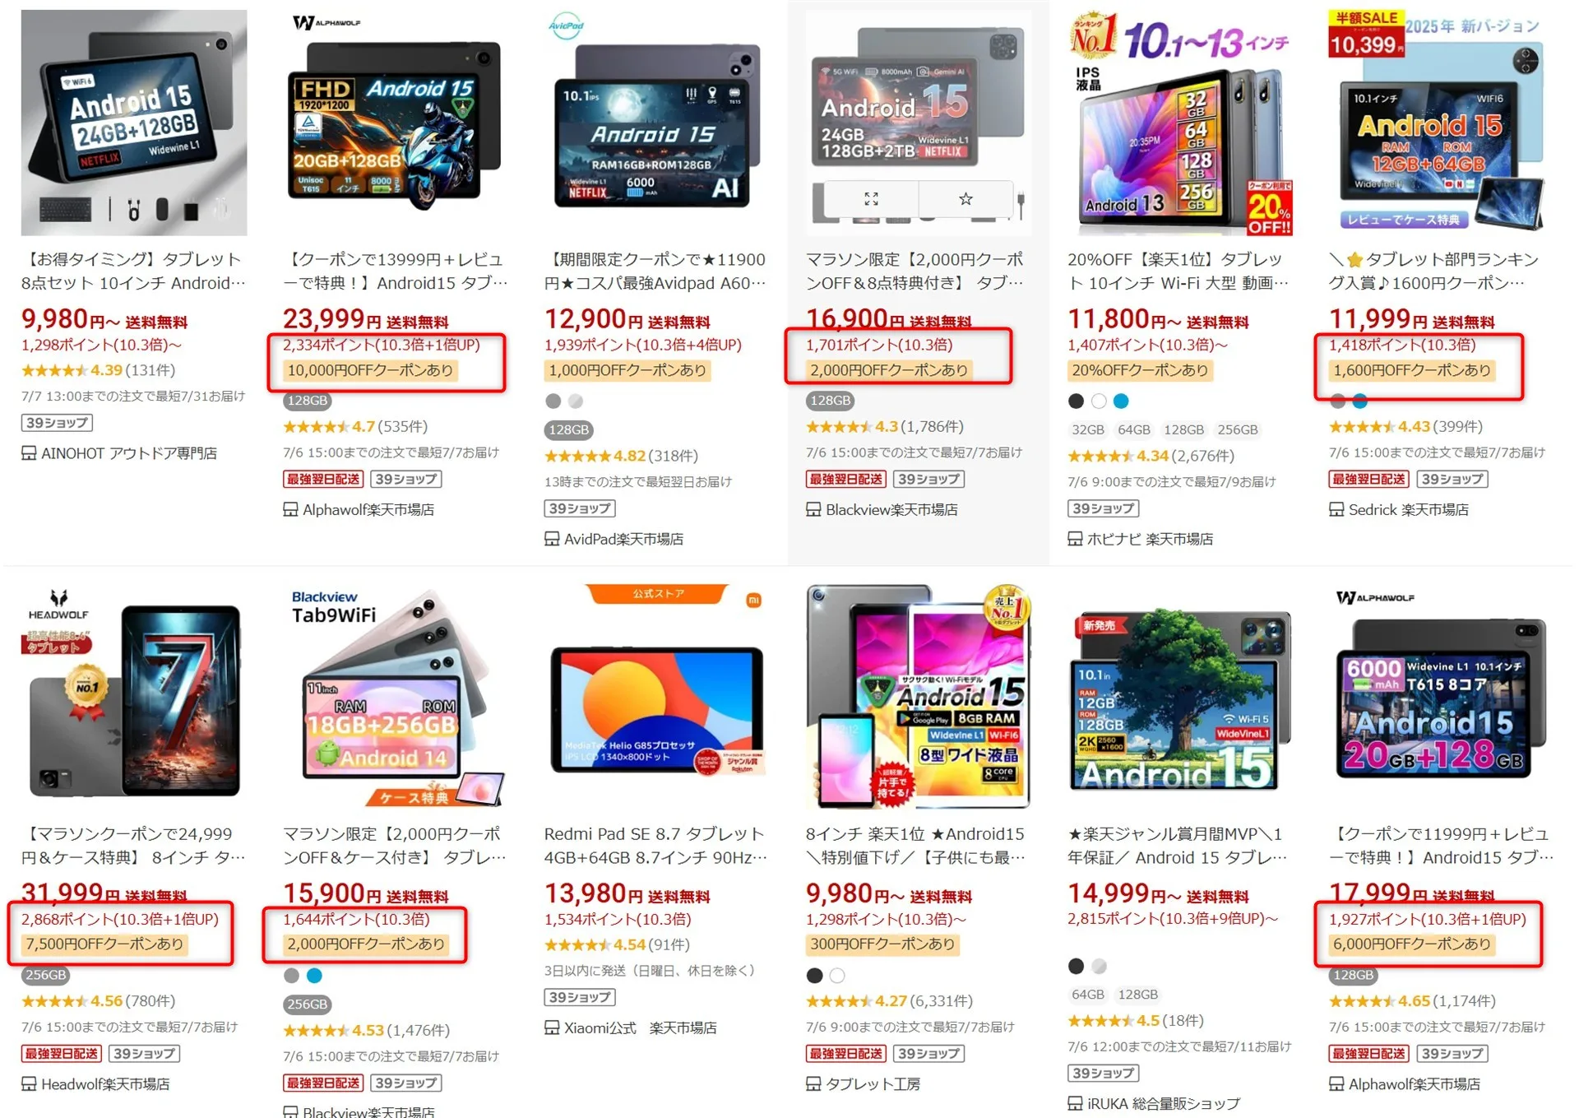Select black color swatch on 11,800円 tablet
Image resolution: width=1579 pixels, height=1118 pixels.
pos(1076,401)
